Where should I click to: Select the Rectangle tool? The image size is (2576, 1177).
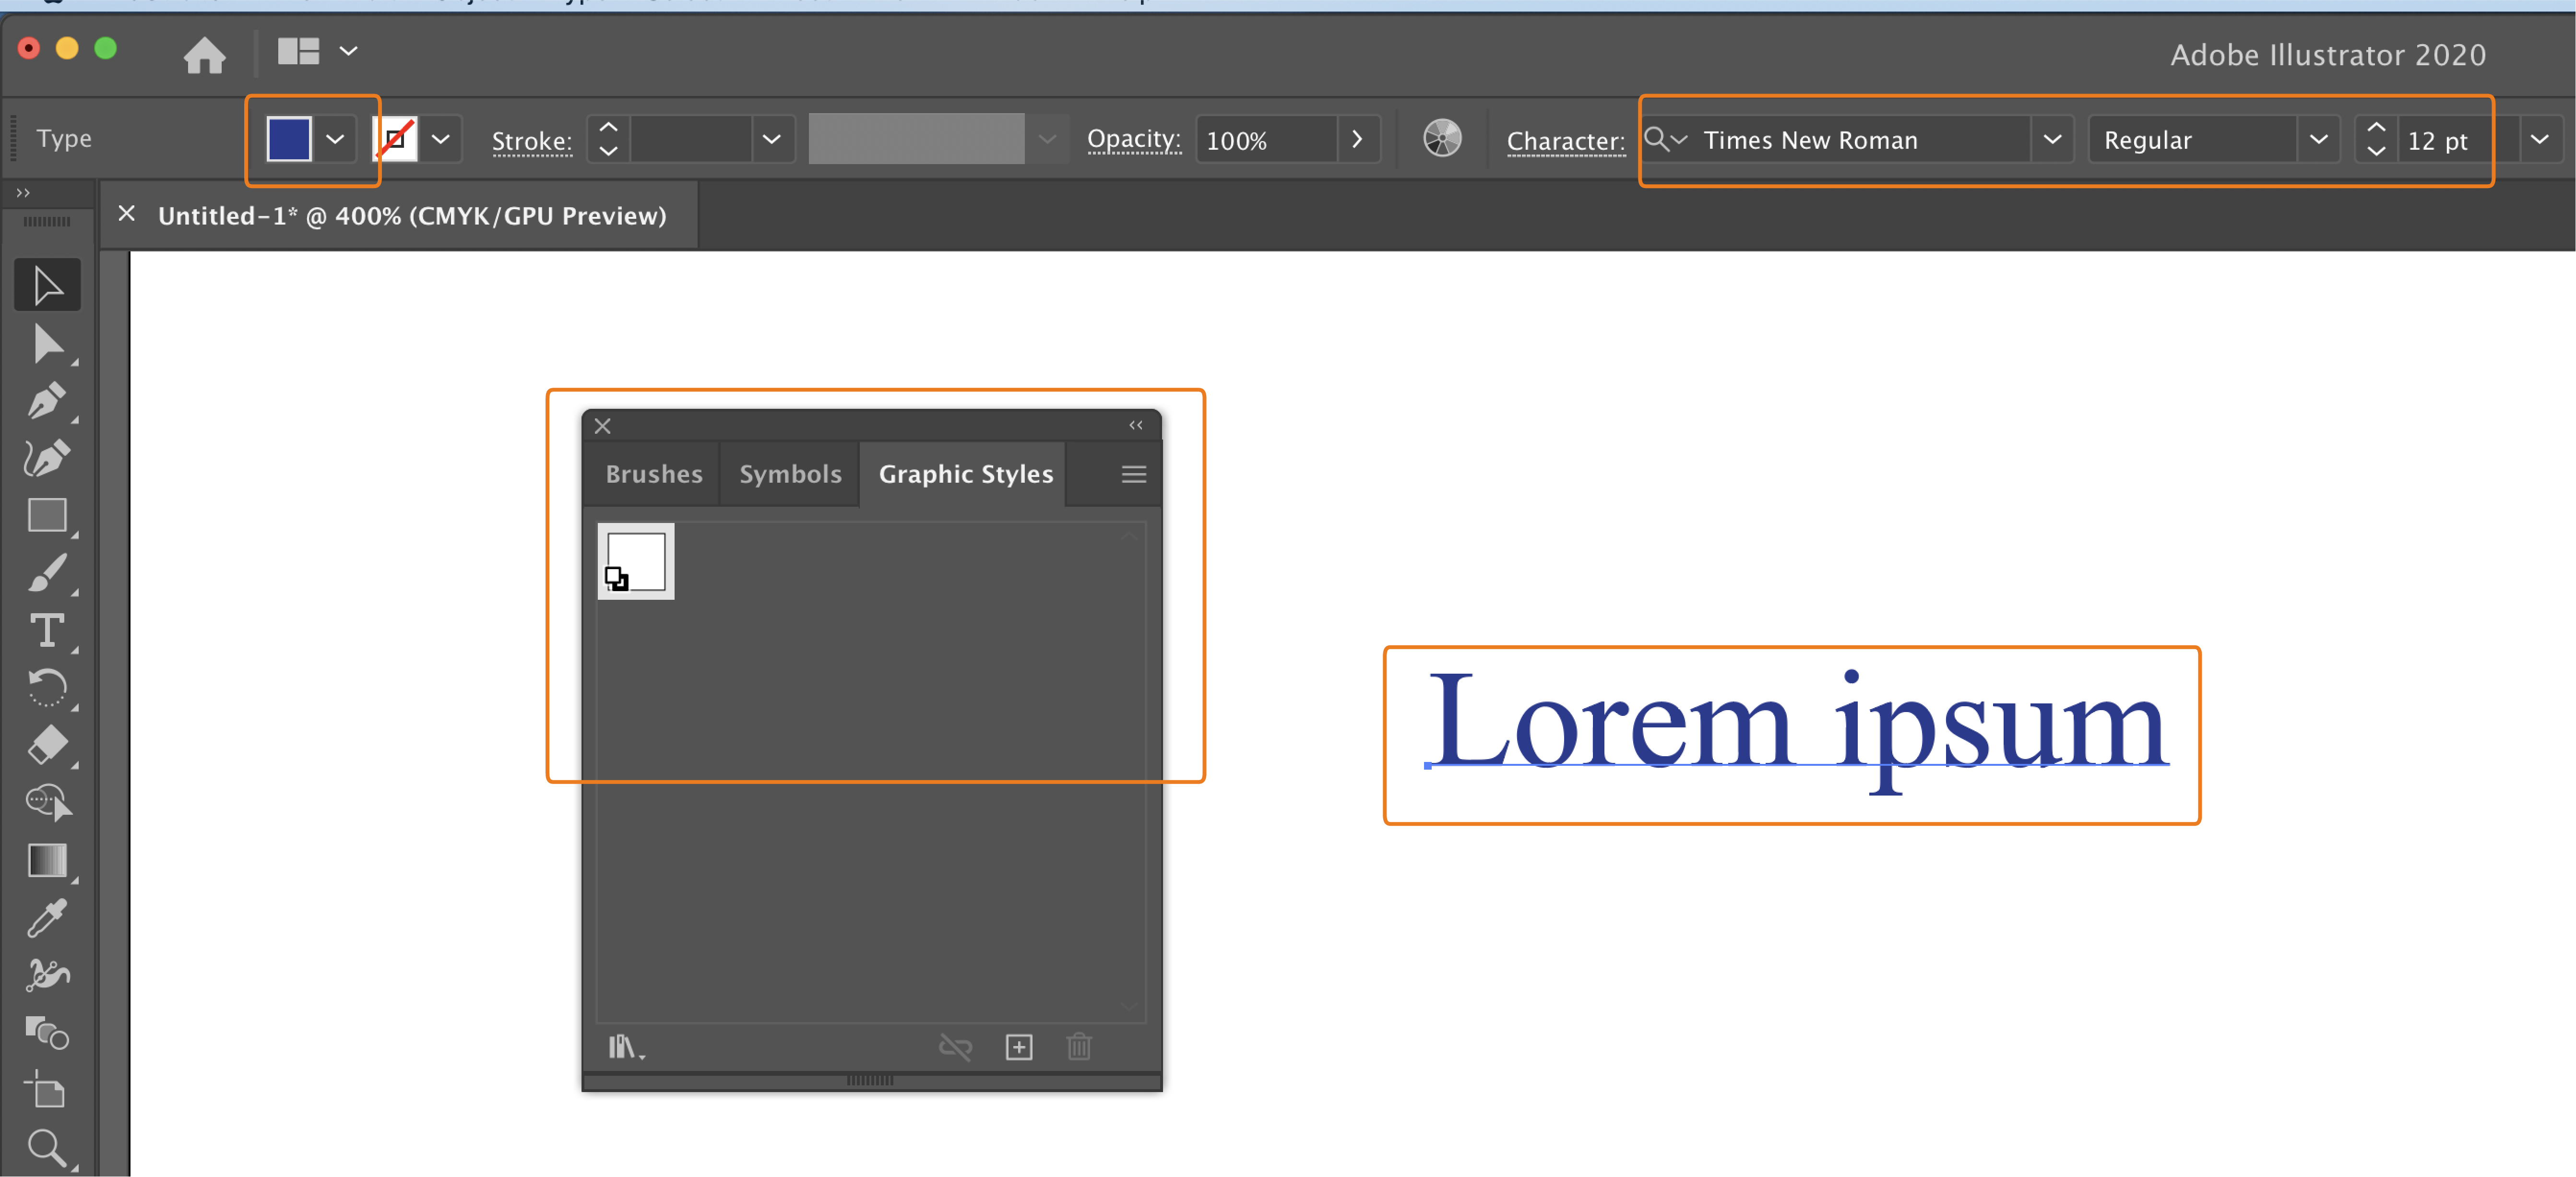tap(47, 516)
